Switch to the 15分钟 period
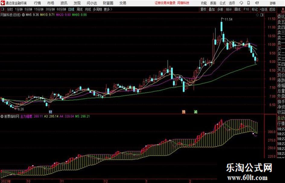 [39, 9]
